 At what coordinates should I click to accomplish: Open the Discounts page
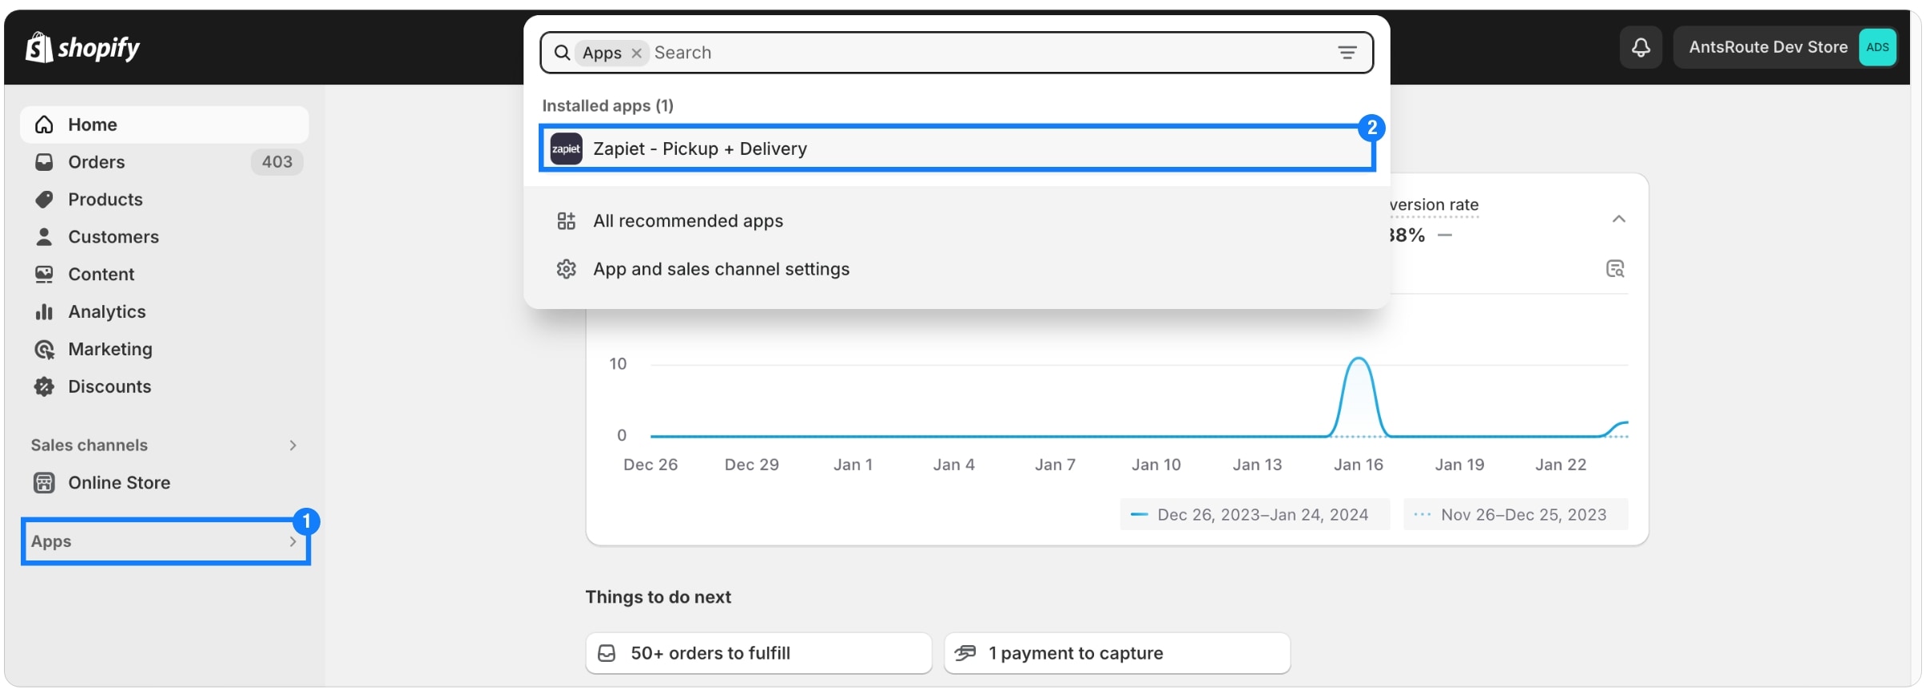(164, 387)
